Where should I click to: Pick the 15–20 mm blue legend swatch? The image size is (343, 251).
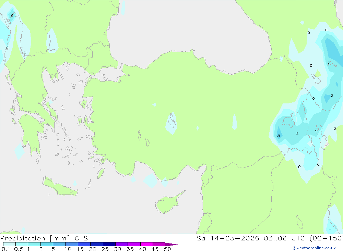click(84, 244)
